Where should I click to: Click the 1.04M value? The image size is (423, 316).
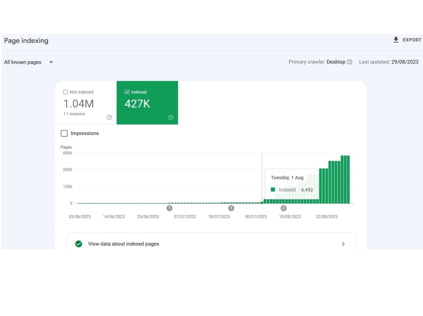click(x=79, y=104)
